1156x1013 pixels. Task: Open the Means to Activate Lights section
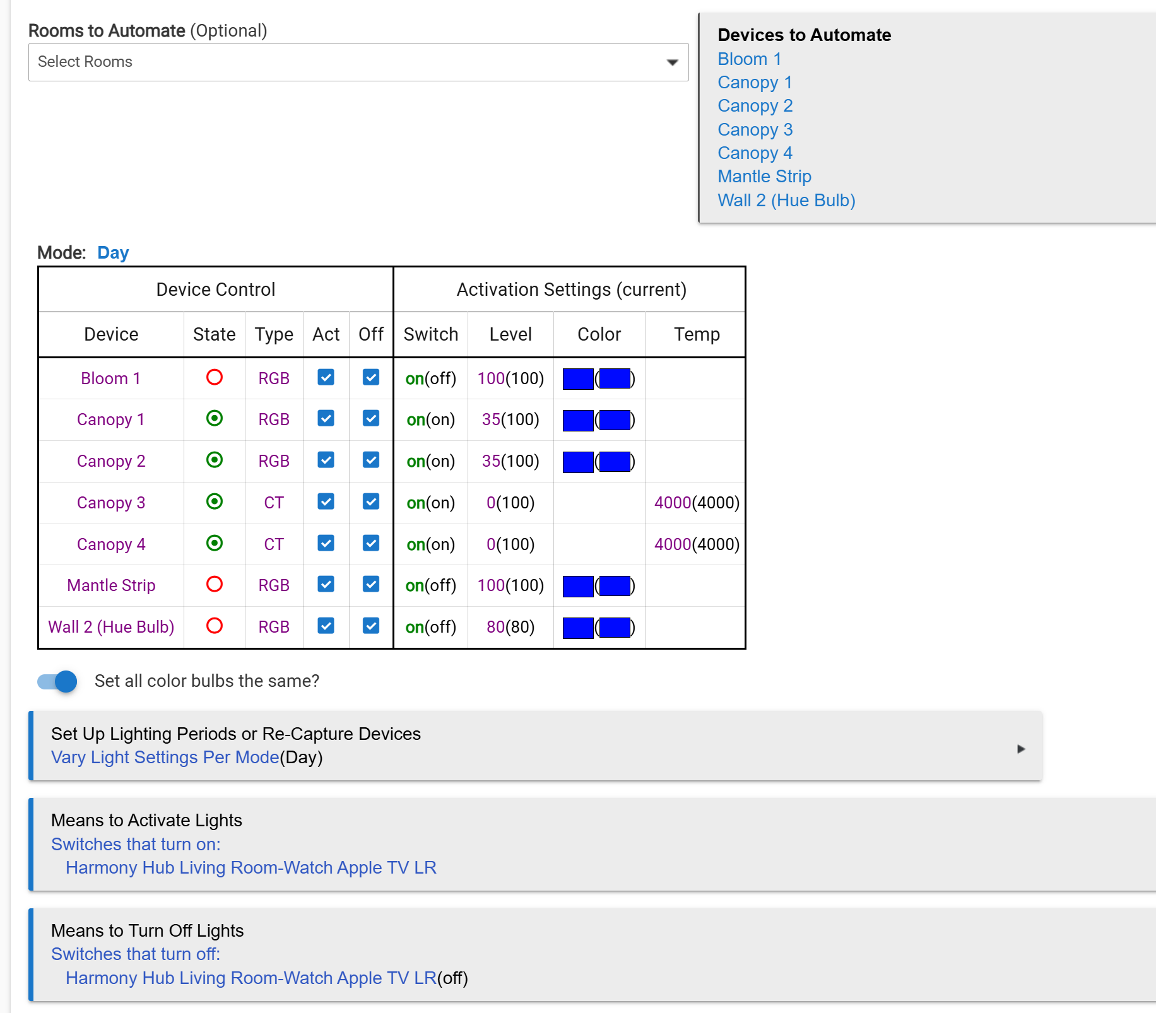[x=146, y=820]
